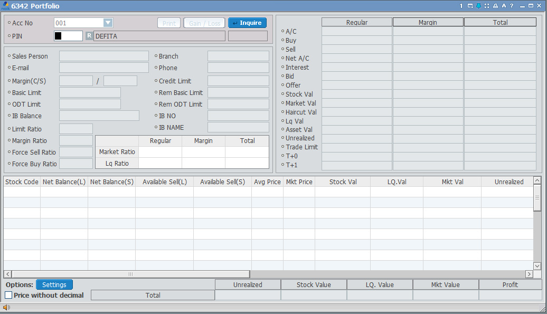
Task: Click the fullscreen expand icon in title bar
Action: click(x=487, y=6)
